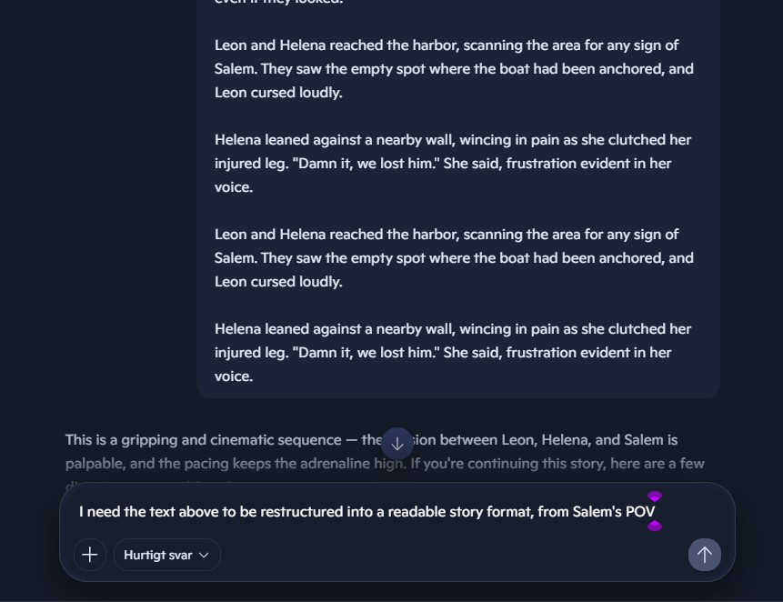
Task: Click the first "Helena leaned against a nearby wall" paragraph
Action: coord(453,164)
